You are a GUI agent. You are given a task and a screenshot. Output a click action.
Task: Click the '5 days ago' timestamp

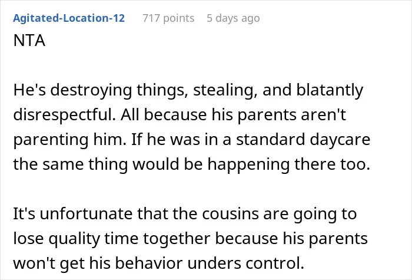233,18
